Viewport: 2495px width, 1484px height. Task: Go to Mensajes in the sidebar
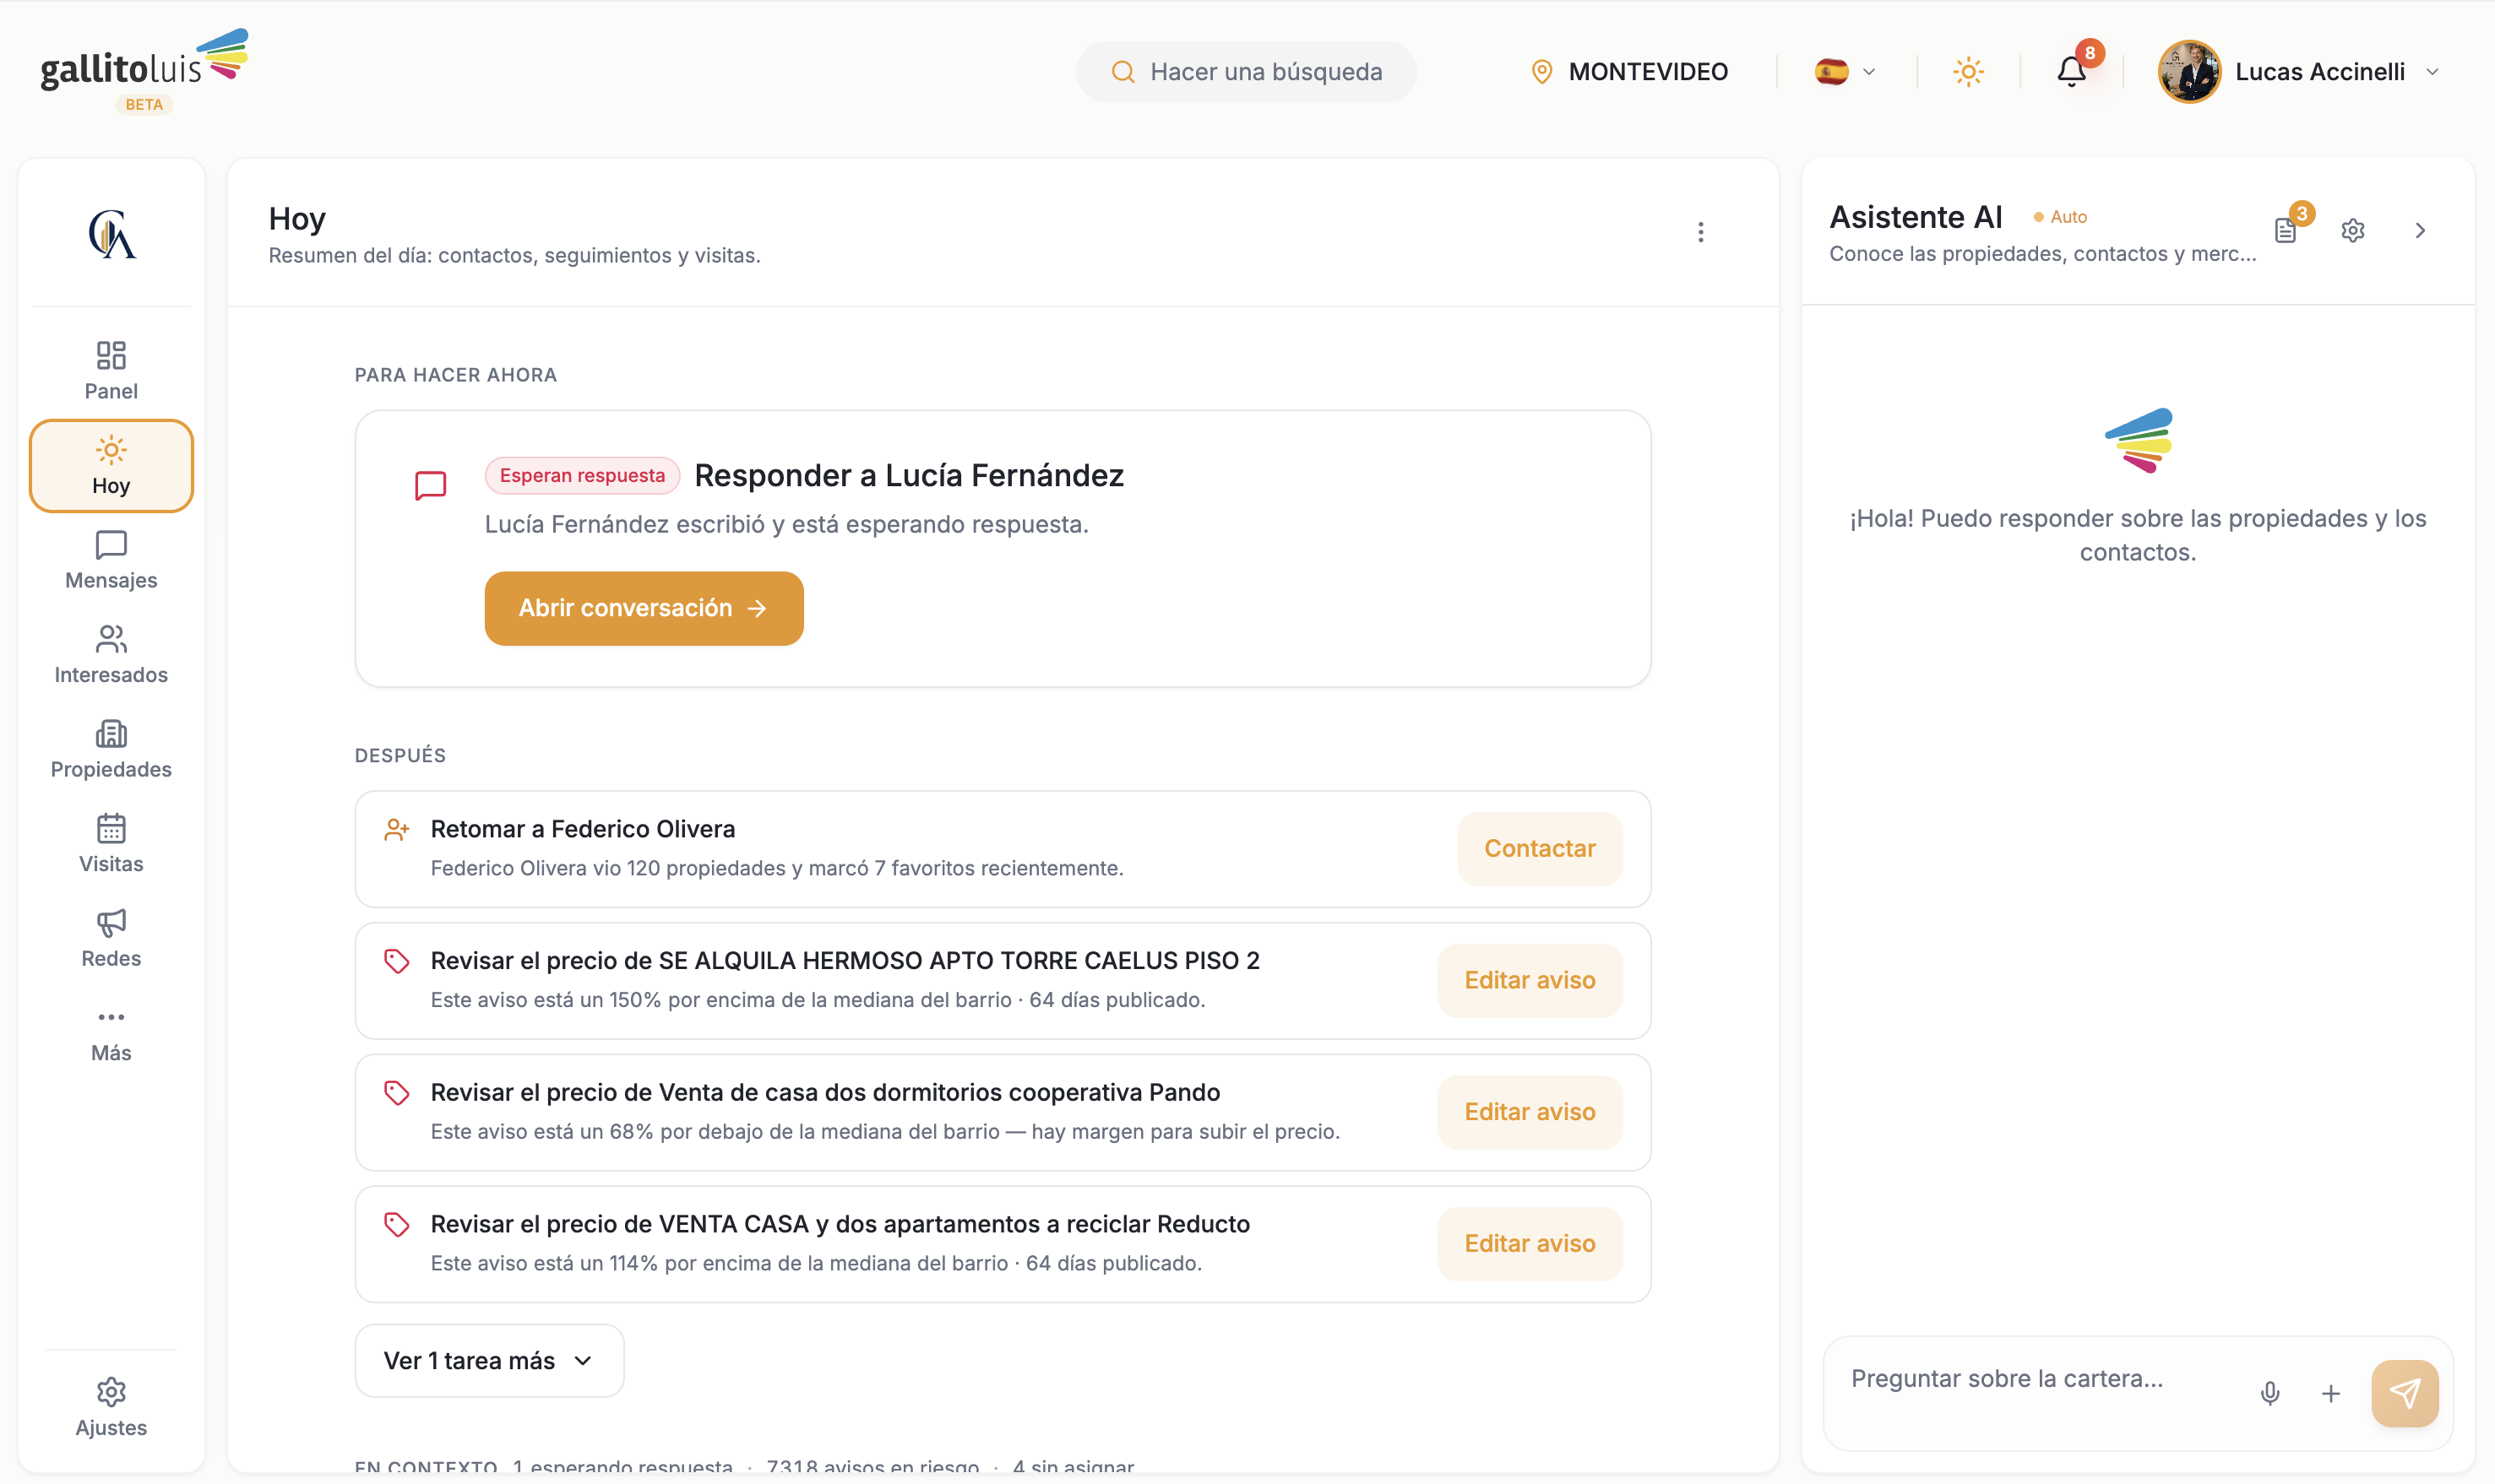coord(111,560)
